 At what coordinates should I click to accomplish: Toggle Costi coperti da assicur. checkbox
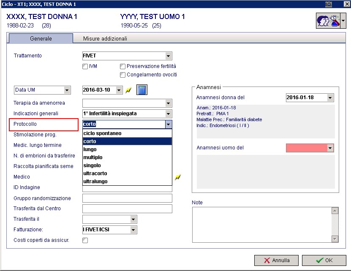tap(85, 240)
